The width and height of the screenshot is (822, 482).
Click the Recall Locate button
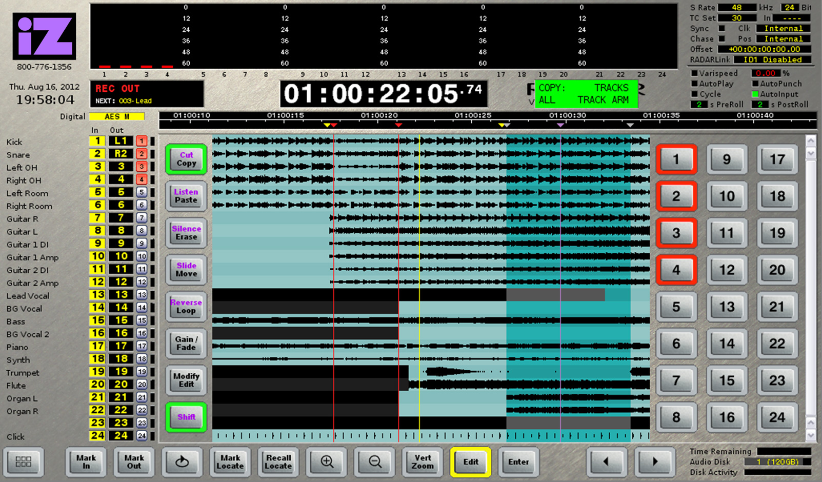(x=278, y=461)
